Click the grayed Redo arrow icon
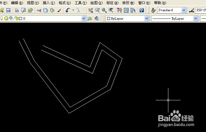Image resolution: width=206 pixels, height=132 pixels. [x=79, y=10]
